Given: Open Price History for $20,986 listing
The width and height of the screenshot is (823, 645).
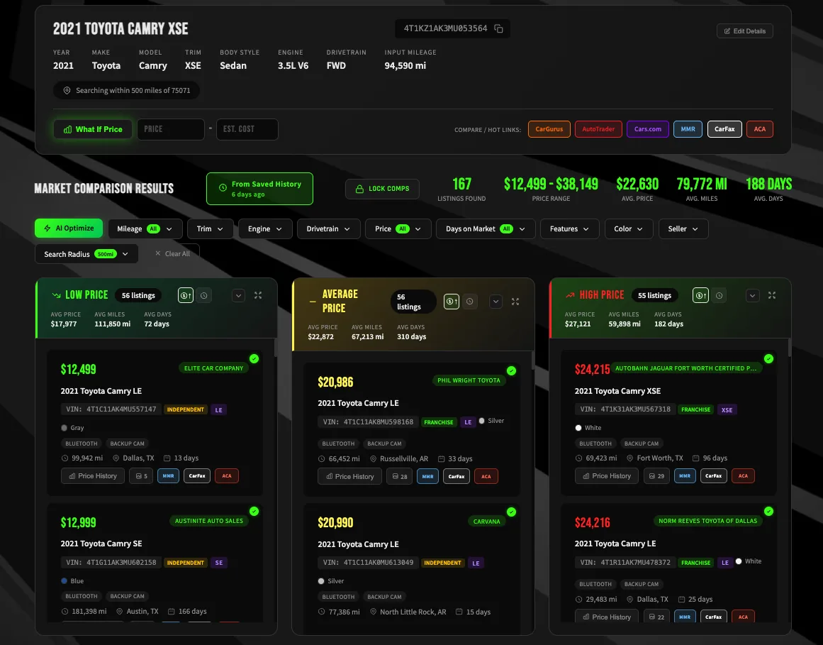Looking at the screenshot, I should coord(350,476).
